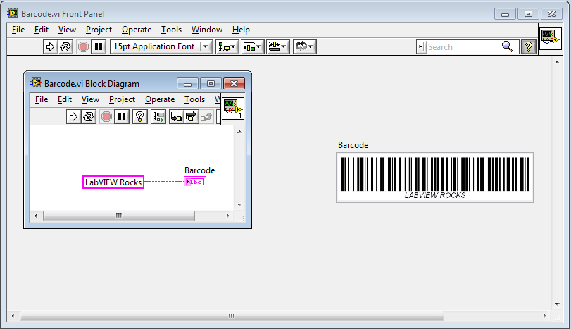Close the Block Diagram window
This screenshot has height=329, width=571.
[x=234, y=84]
